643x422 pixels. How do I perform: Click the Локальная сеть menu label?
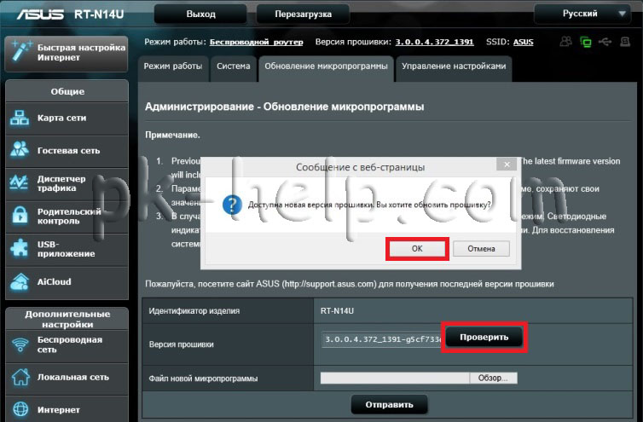(x=73, y=377)
